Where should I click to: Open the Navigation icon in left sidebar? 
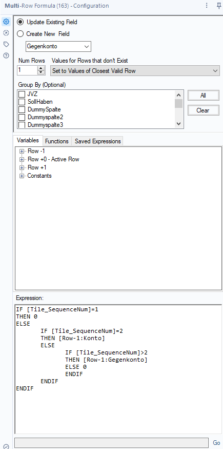click(x=6, y=33)
